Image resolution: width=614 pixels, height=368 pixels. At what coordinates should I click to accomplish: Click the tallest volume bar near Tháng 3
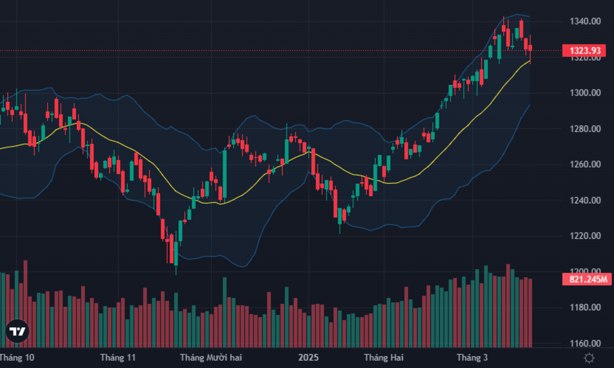[x=508, y=305]
